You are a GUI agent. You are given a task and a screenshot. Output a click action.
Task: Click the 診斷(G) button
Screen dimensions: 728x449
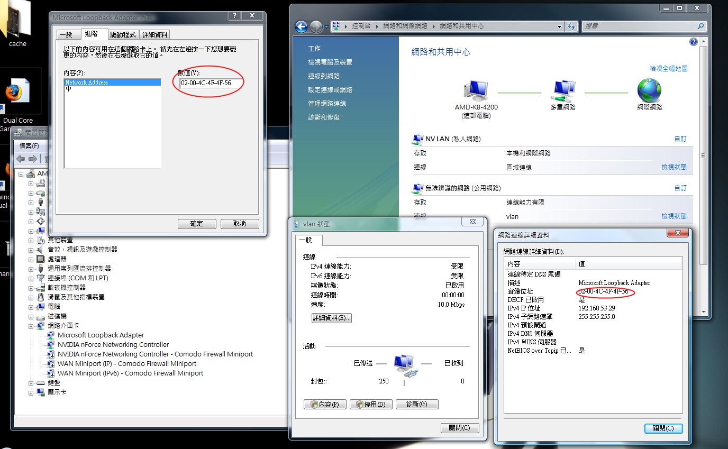417,405
